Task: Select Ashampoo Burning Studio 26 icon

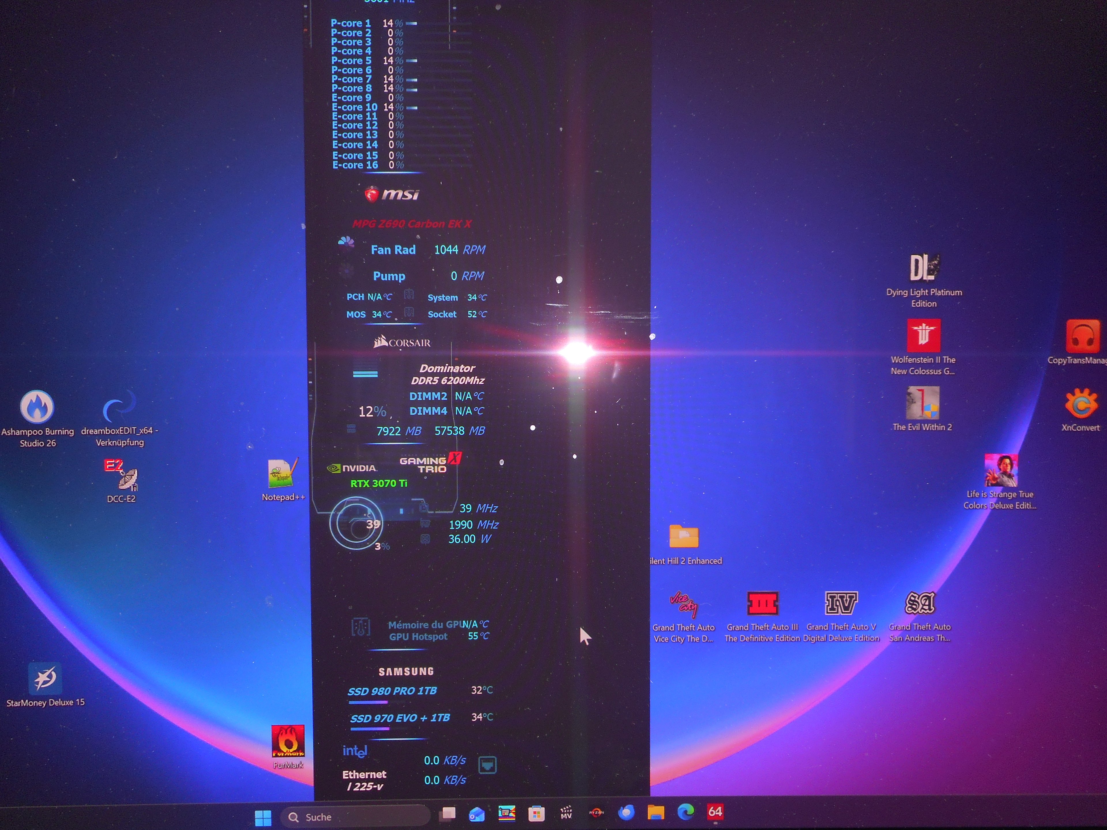Action: (37, 407)
